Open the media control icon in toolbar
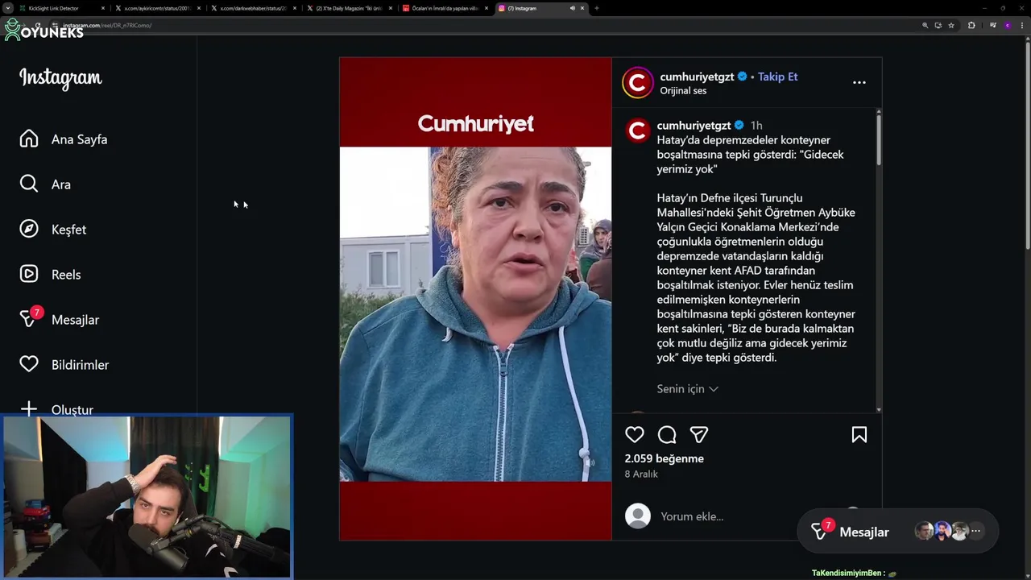The height and width of the screenshot is (580, 1031). tap(993, 25)
